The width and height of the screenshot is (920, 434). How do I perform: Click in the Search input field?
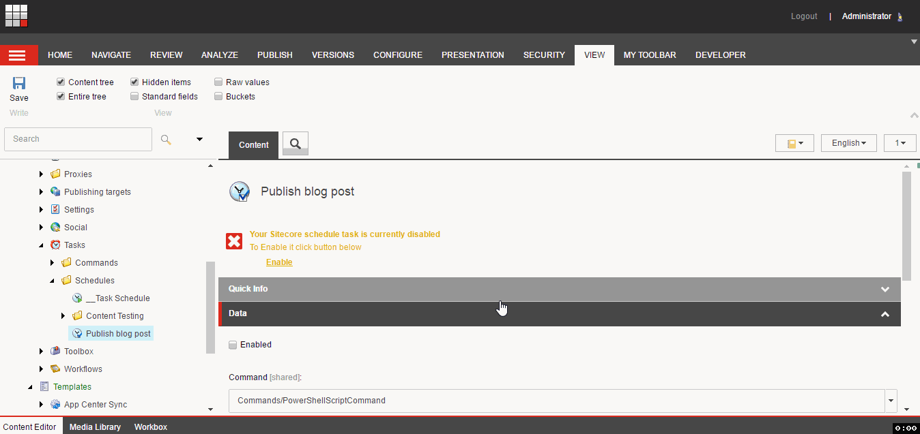78,139
